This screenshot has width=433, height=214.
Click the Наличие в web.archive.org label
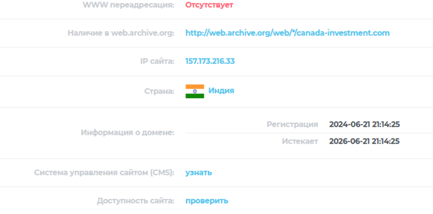click(121, 33)
